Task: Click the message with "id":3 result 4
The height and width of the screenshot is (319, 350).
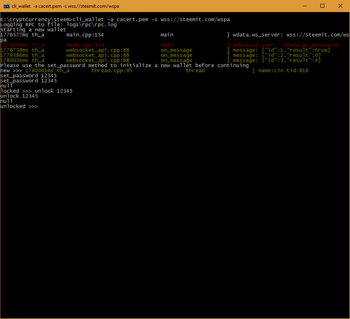Action: click(x=277, y=61)
